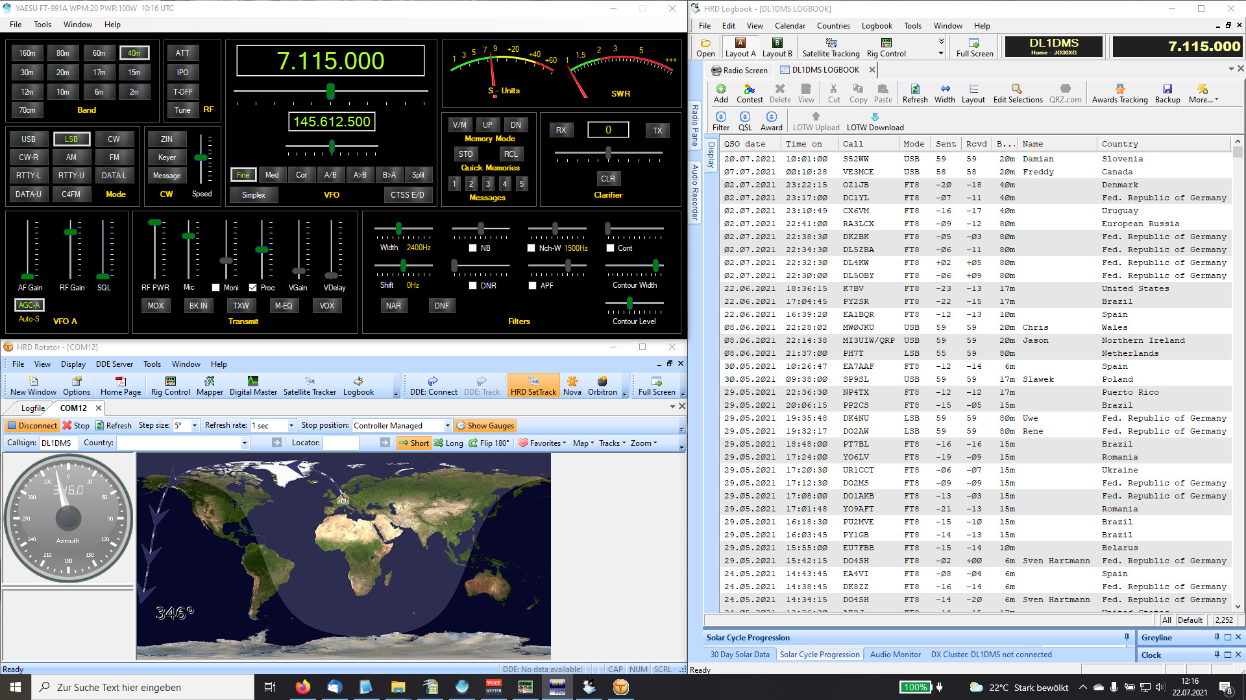
Task: Enable the NB noise blanker checkbox
Action: (x=473, y=248)
